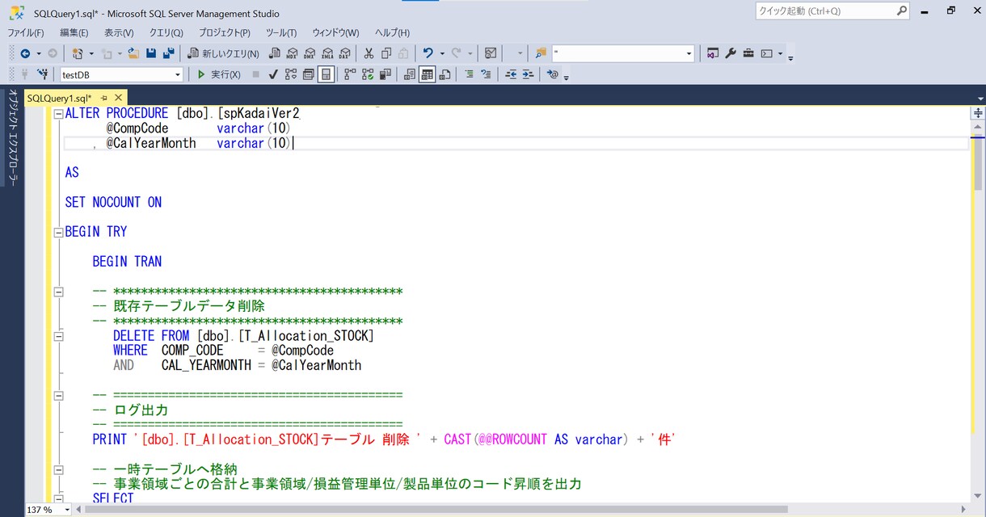Open a file using the folder icon

133,53
